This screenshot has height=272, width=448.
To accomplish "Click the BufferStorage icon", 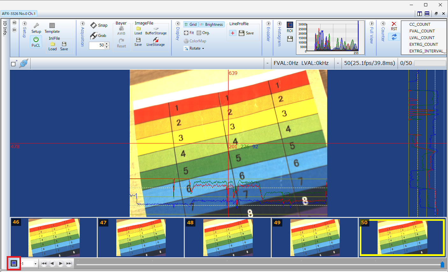I will click(156, 29).
